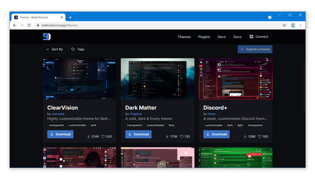Click the download count icon on Discord+
Screen dimensions: 315x179
tap(245, 136)
